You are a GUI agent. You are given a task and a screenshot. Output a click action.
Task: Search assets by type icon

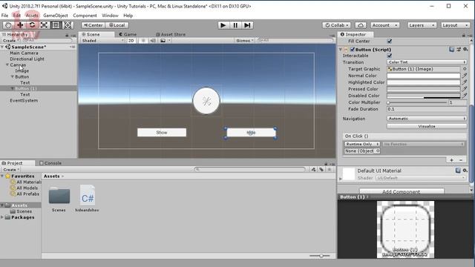[x=313, y=169]
